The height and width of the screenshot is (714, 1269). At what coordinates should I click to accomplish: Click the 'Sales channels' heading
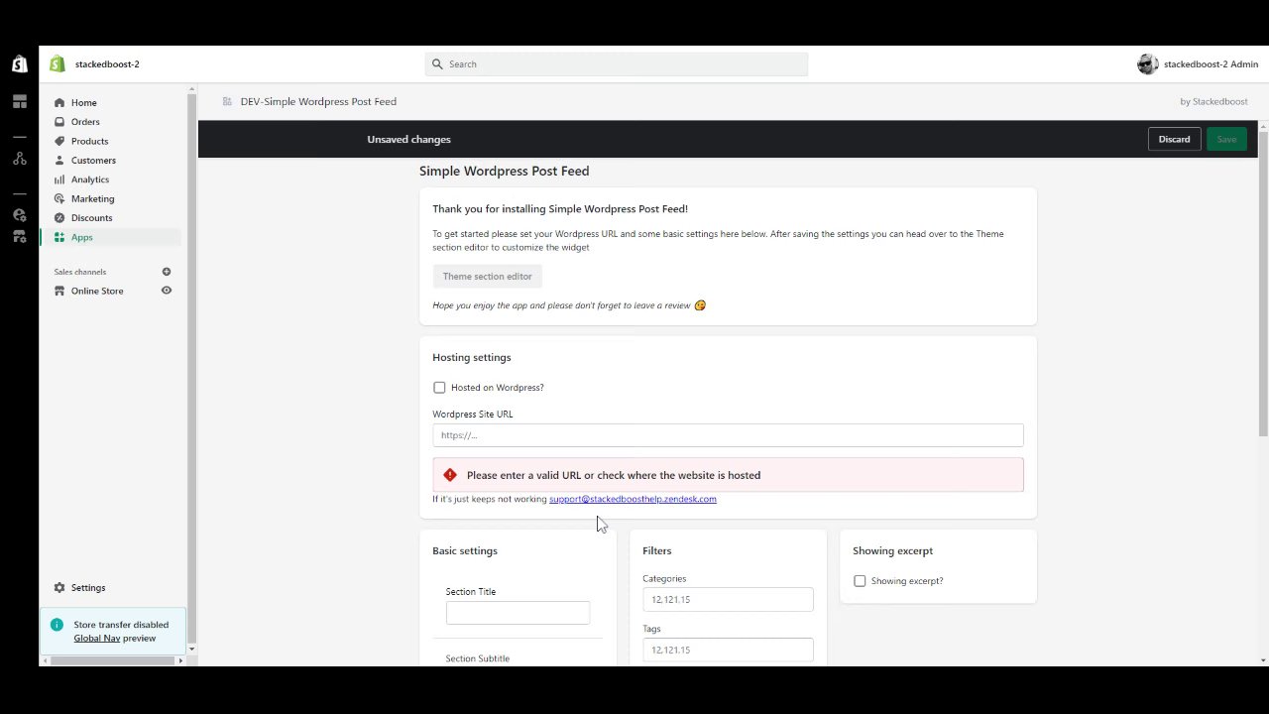pyautogui.click(x=80, y=272)
